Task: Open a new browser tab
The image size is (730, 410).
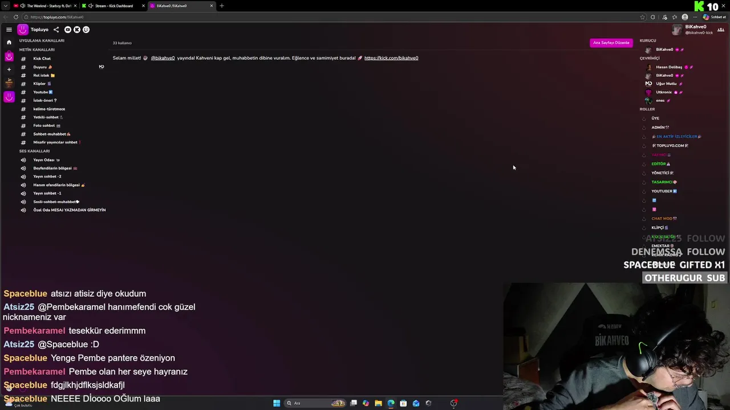Action: (222, 6)
